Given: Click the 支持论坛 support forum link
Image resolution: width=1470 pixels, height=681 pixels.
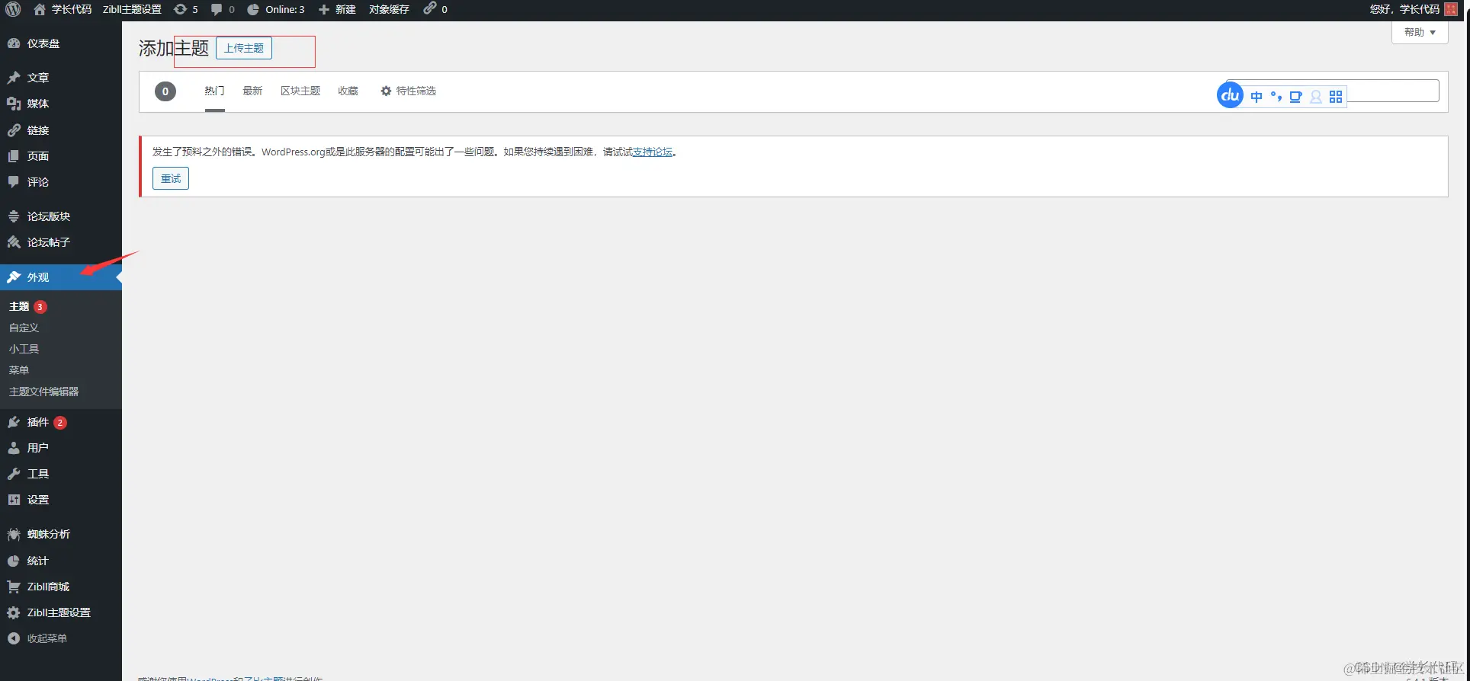Looking at the screenshot, I should 653,152.
